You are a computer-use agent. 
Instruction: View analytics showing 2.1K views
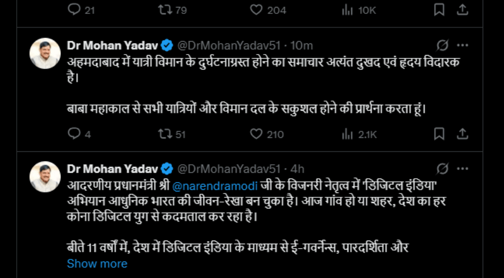tap(347, 134)
